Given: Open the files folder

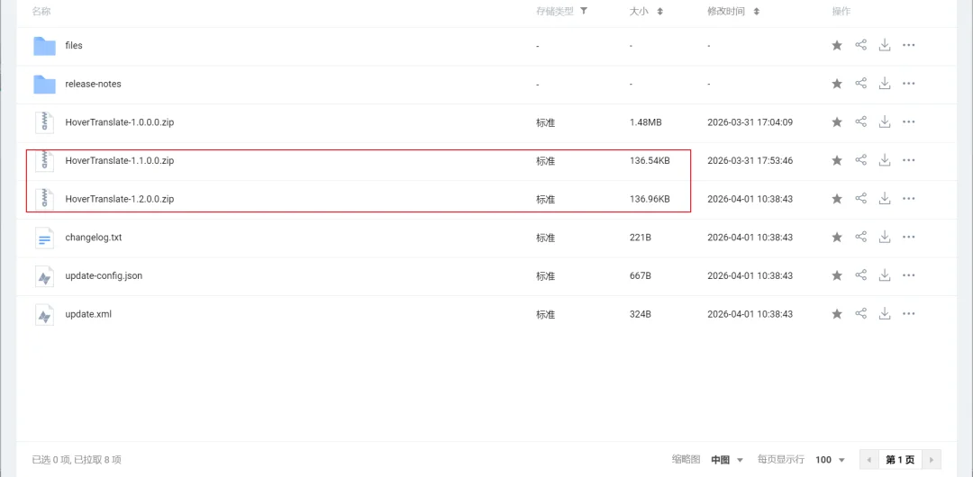Looking at the screenshot, I should click(74, 45).
